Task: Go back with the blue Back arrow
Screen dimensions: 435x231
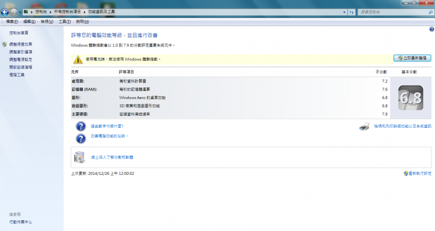Action: [5, 12]
